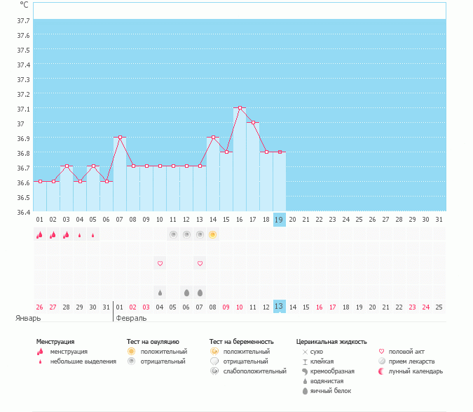Click the Февраль month label
Screen dimensions: 473x412
coord(130,318)
